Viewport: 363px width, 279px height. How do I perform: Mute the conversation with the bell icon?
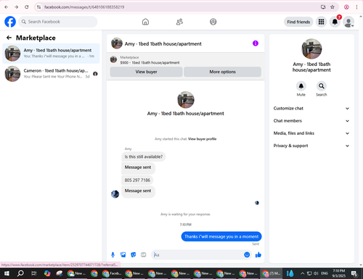pos(301,86)
